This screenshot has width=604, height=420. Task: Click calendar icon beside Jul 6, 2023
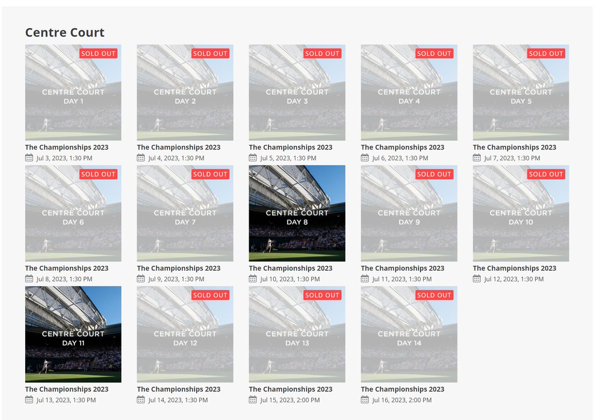tap(364, 158)
